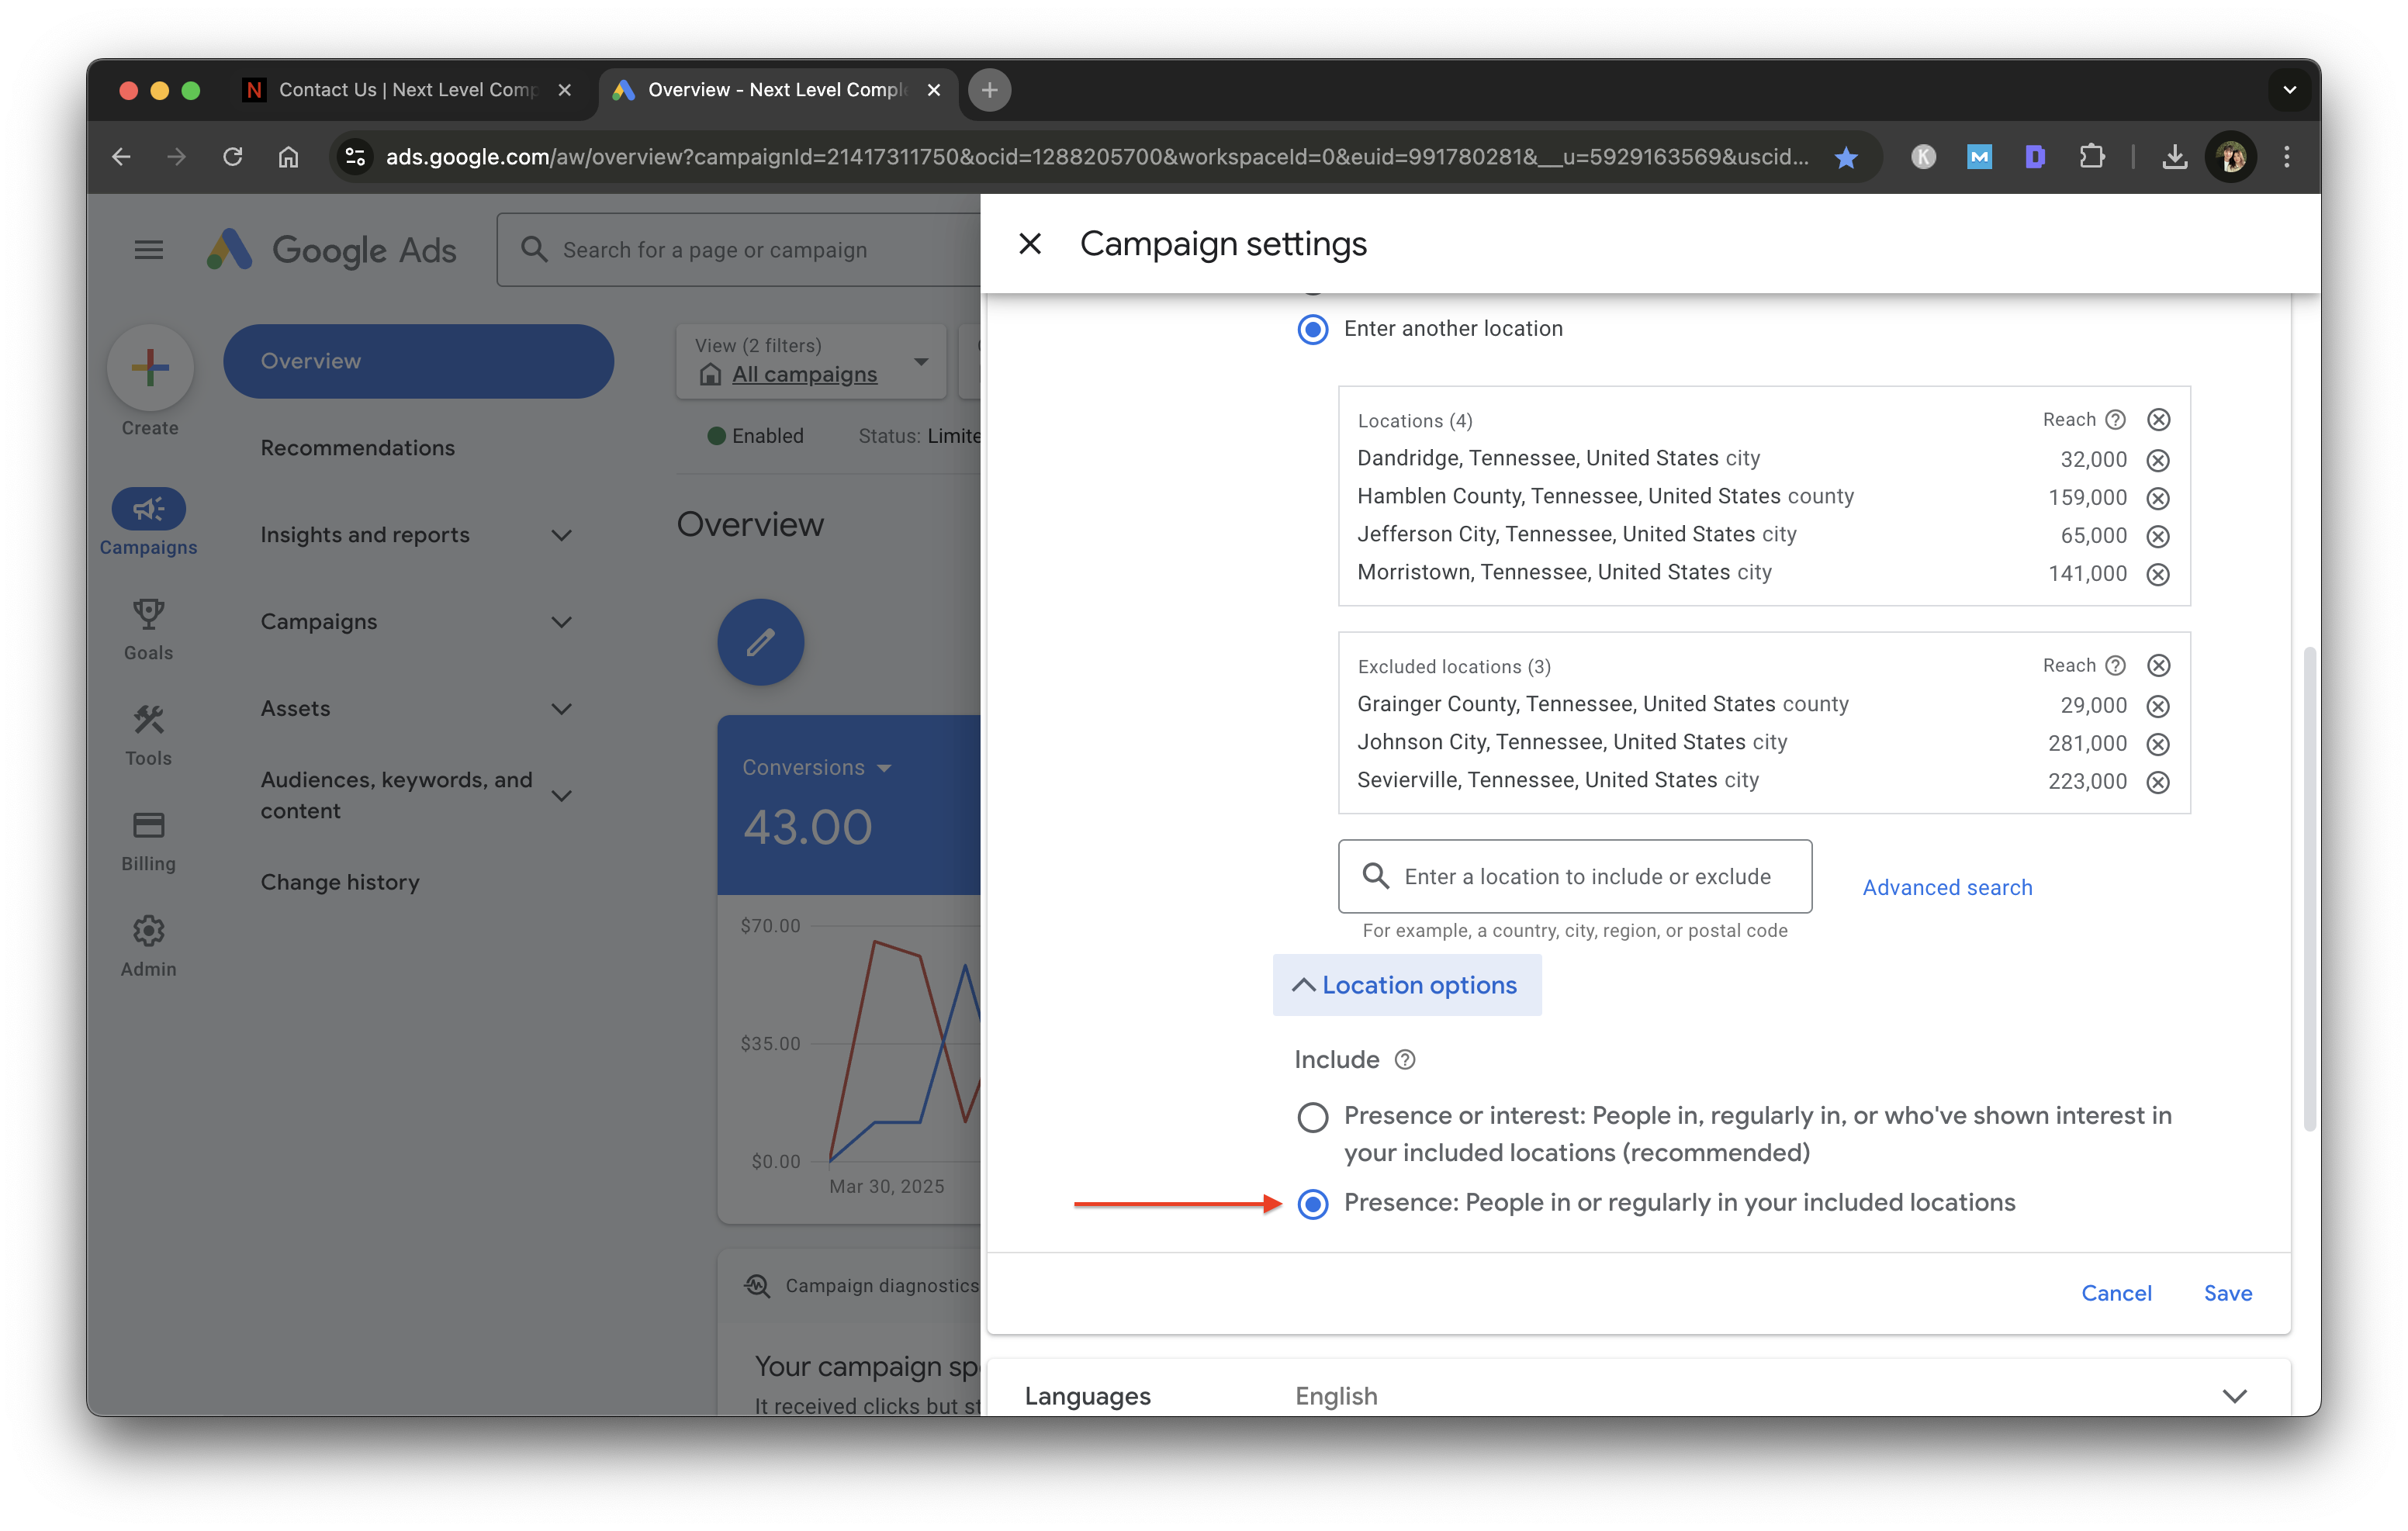Open Reach help icon in Locations header
This screenshot has width=2408, height=1531.
tap(2115, 419)
